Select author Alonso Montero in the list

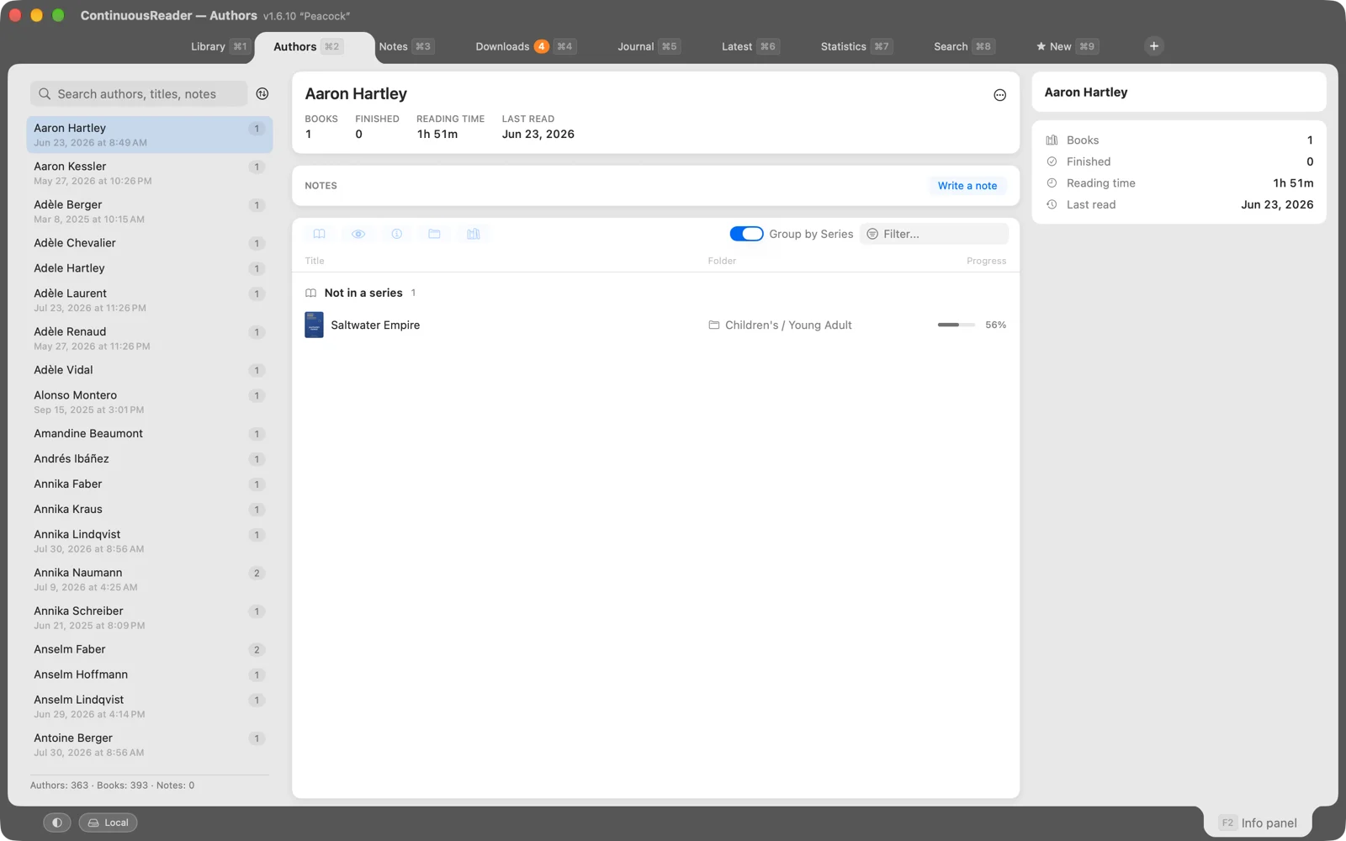[x=150, y=402]
